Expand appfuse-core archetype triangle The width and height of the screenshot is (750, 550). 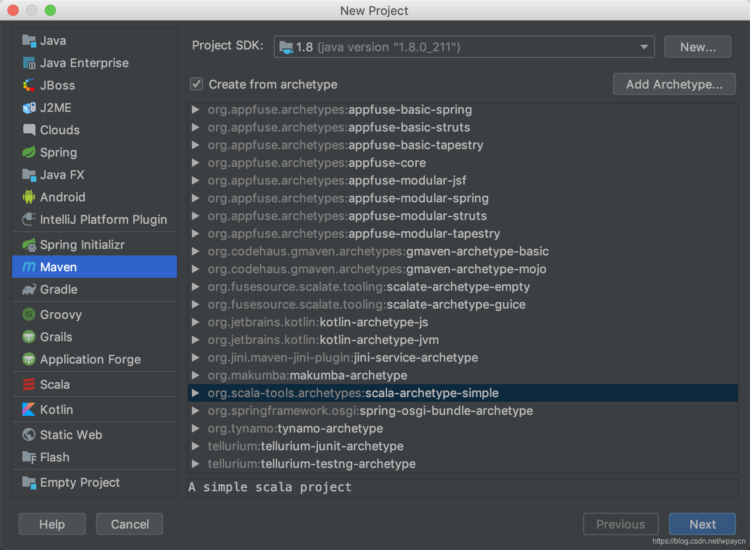(196, 163)
